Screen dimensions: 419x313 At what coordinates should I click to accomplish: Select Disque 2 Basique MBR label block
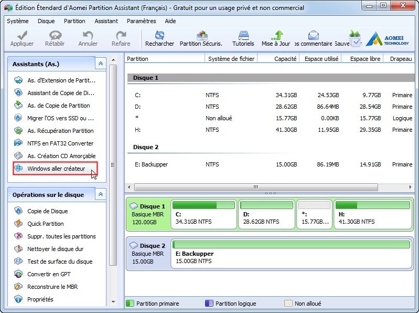(x=148, y=254)
